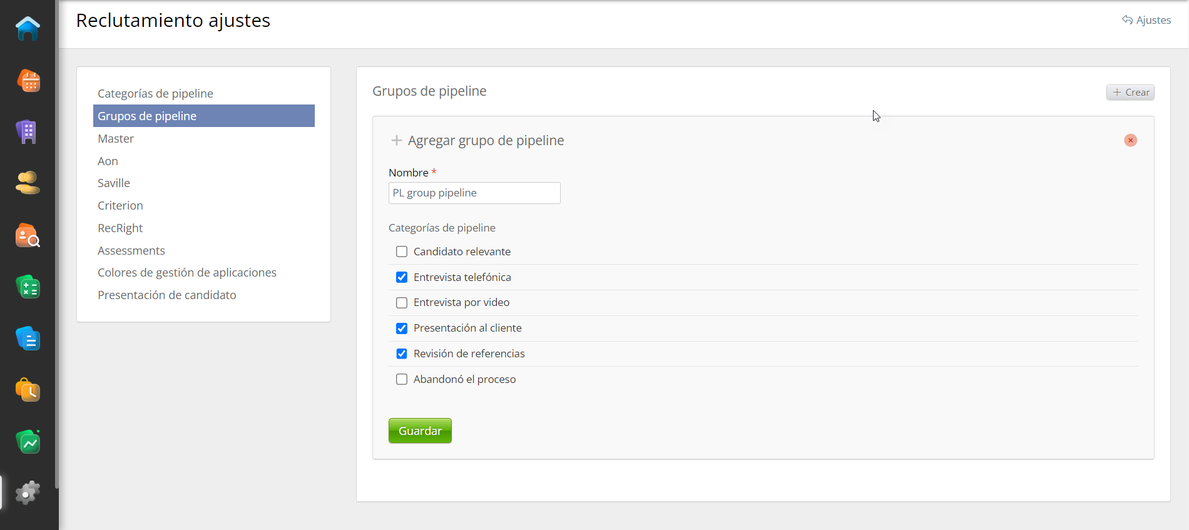Enable the Candidato relevante checkbox
Viewport: 1189px width, 530px height.
[402, 252]
